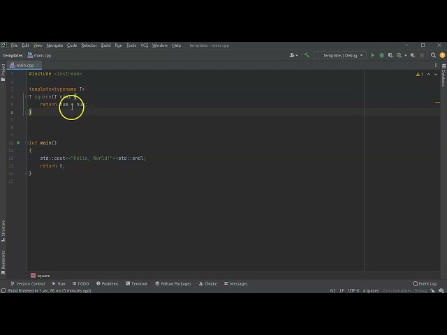
Task: Open the C++ templates | Debug resolve context
Action: point(404,290)
